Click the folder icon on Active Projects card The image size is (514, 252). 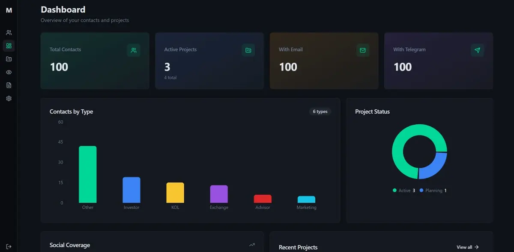pos(248,50)
